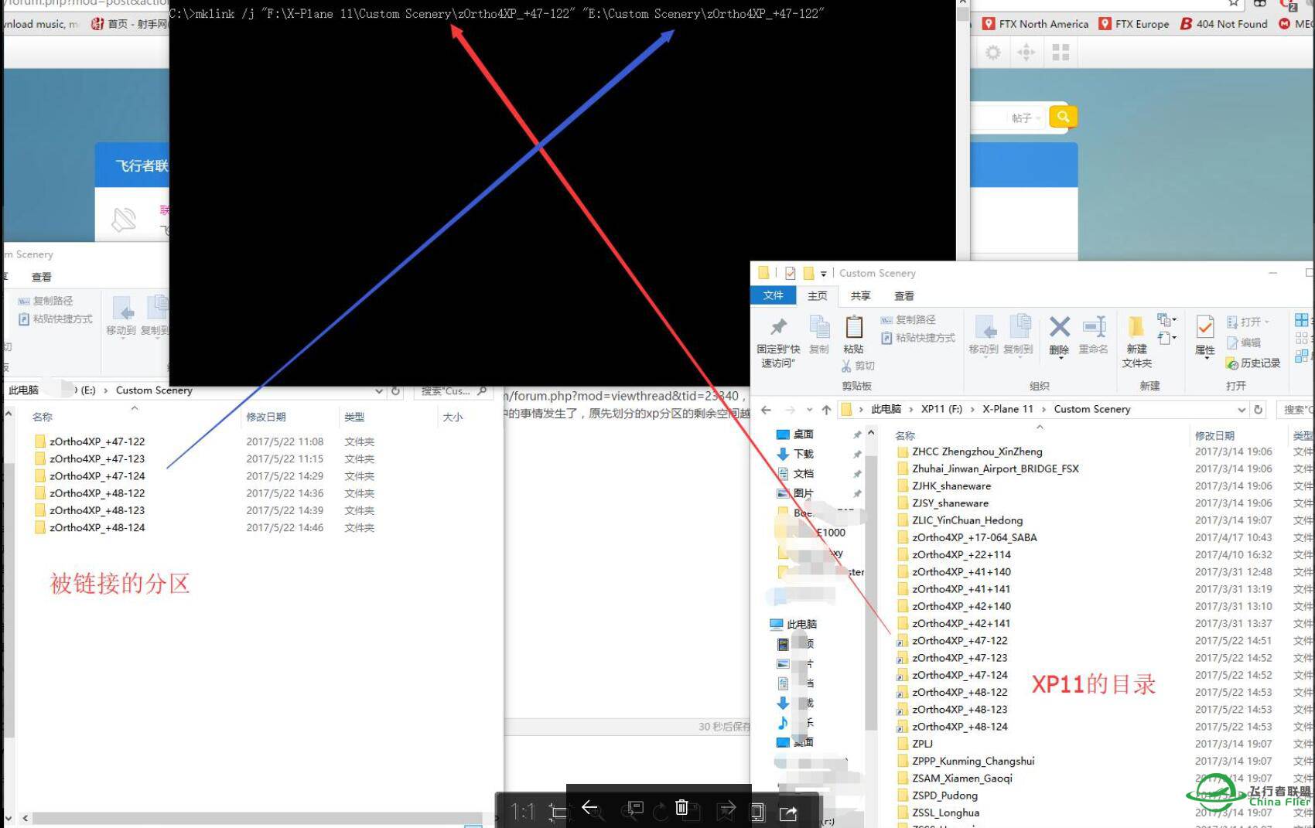Click left Explorer horizontal scrollbar

tap(257, 818)
